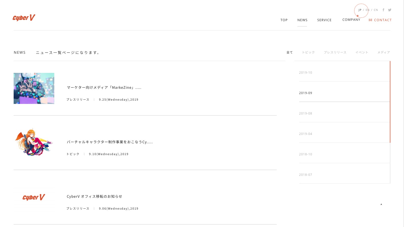
Task: Select the JP language option
Action: 360,10
